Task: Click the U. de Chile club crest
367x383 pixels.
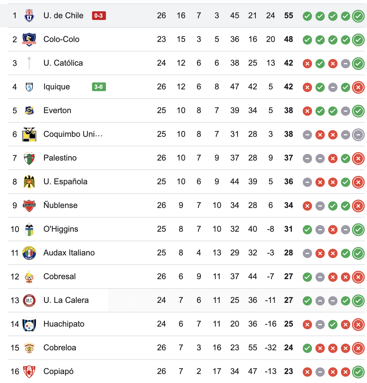Action: click(x=29, y=16)
